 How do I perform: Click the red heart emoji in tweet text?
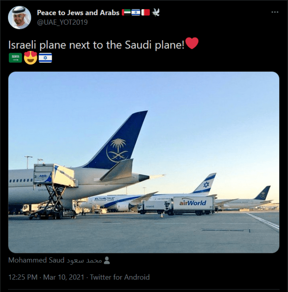[192, 43]
